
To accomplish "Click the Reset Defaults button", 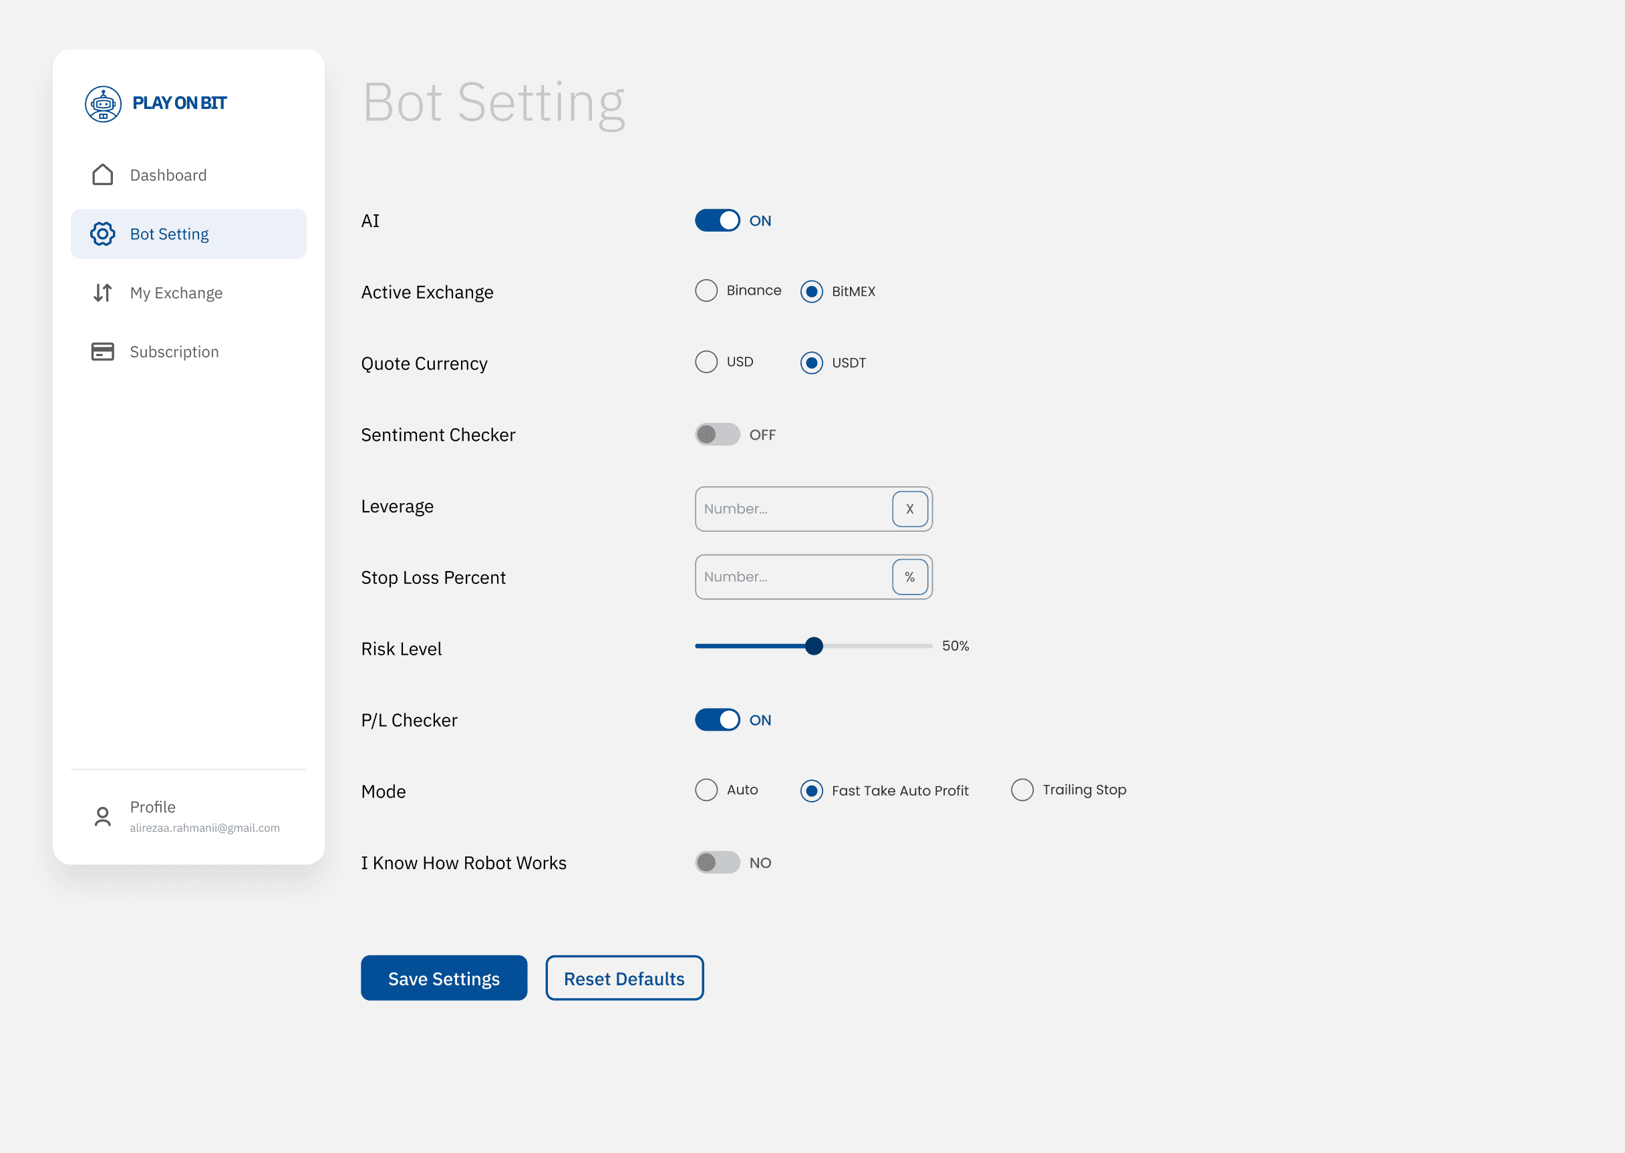I will (624, 979).
